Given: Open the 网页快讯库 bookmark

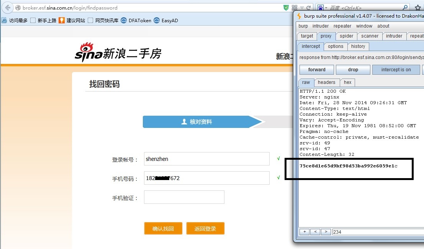Looking at the screenshot, I should [x=103, y=20].
